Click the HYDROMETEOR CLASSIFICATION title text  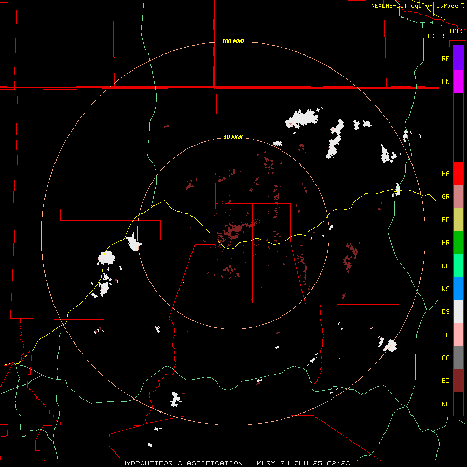182,463
